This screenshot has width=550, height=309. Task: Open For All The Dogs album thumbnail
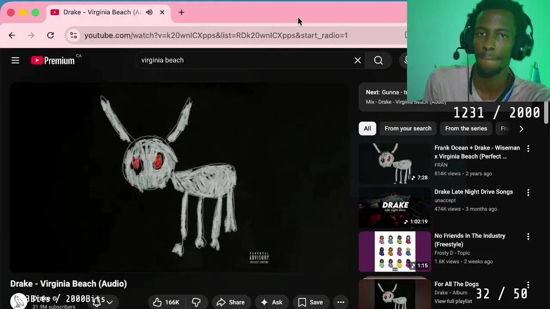395,294
